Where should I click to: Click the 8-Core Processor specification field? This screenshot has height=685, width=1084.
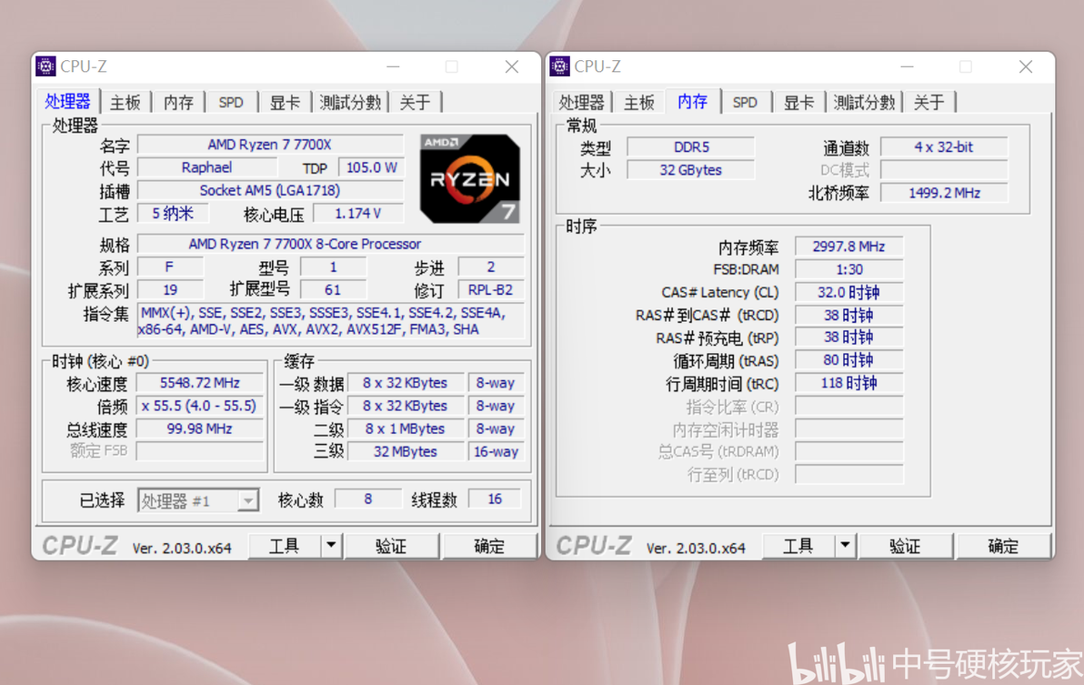pyautogui.click(x=330, y=244)
